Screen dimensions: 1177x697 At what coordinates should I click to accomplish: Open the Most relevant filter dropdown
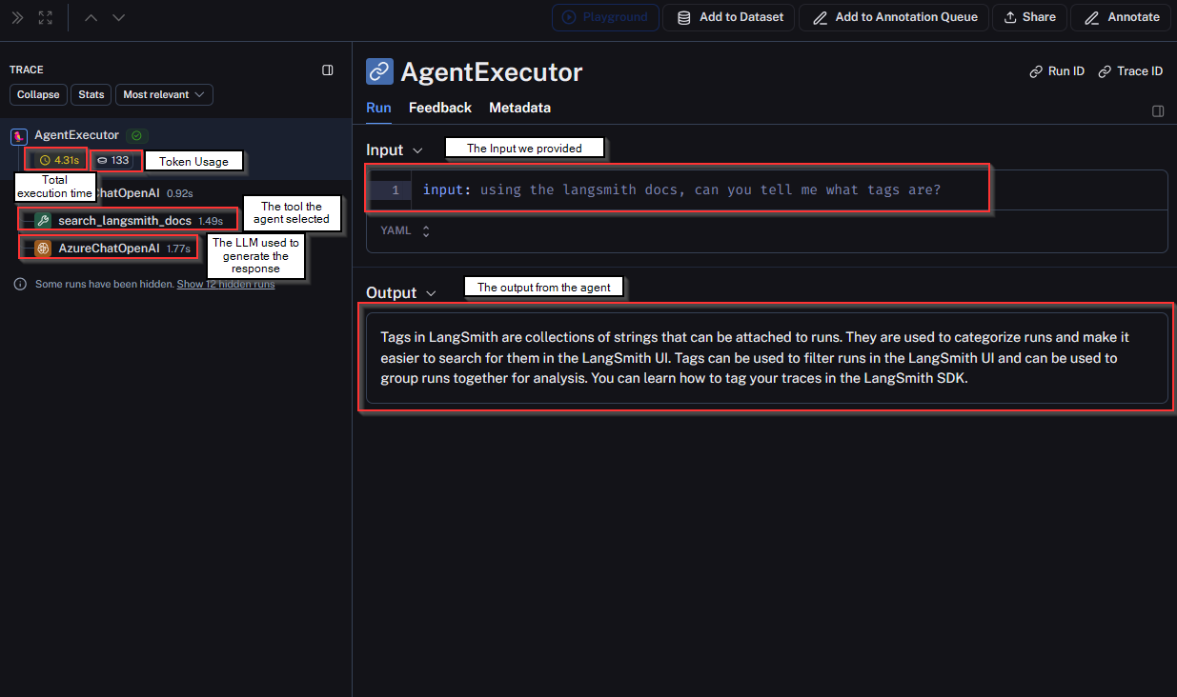[164, 95]
